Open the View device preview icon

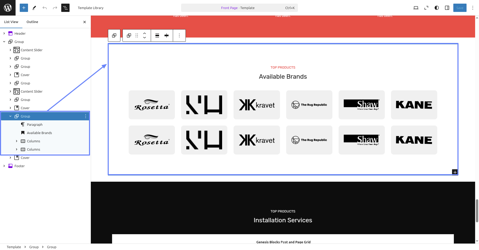click(x=416, y=8)
